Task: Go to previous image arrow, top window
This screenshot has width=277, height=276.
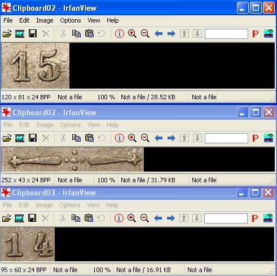Action: point(159,34)
